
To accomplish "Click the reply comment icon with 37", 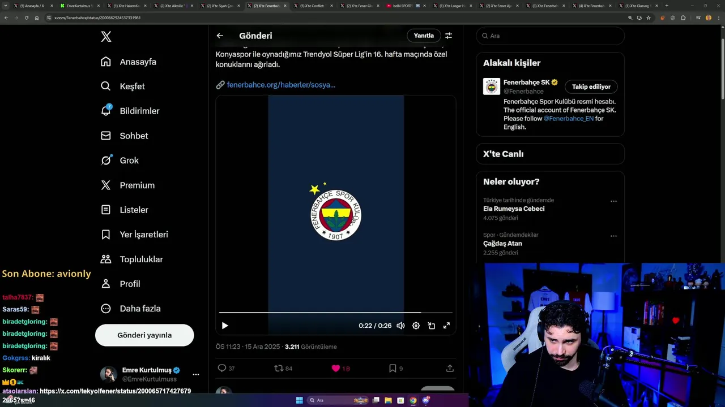I will pos(222,368).
